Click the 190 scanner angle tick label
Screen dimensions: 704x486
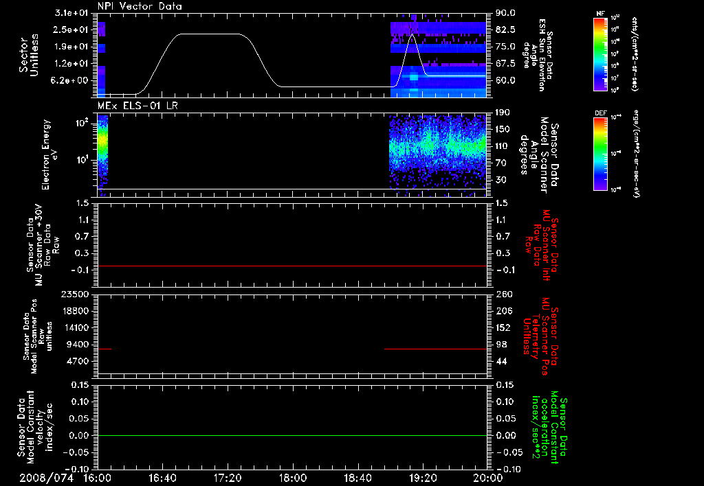[503, 113]
